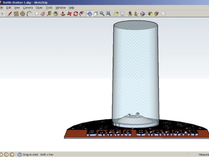
Task: Open the Help menu
Action: (71, 8)
